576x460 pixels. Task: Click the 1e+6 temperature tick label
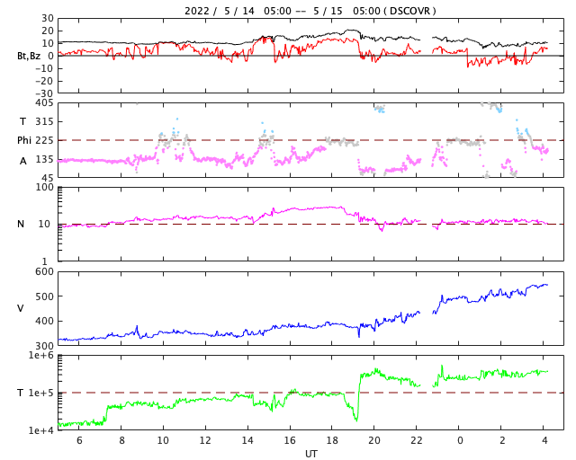point(41,356)
